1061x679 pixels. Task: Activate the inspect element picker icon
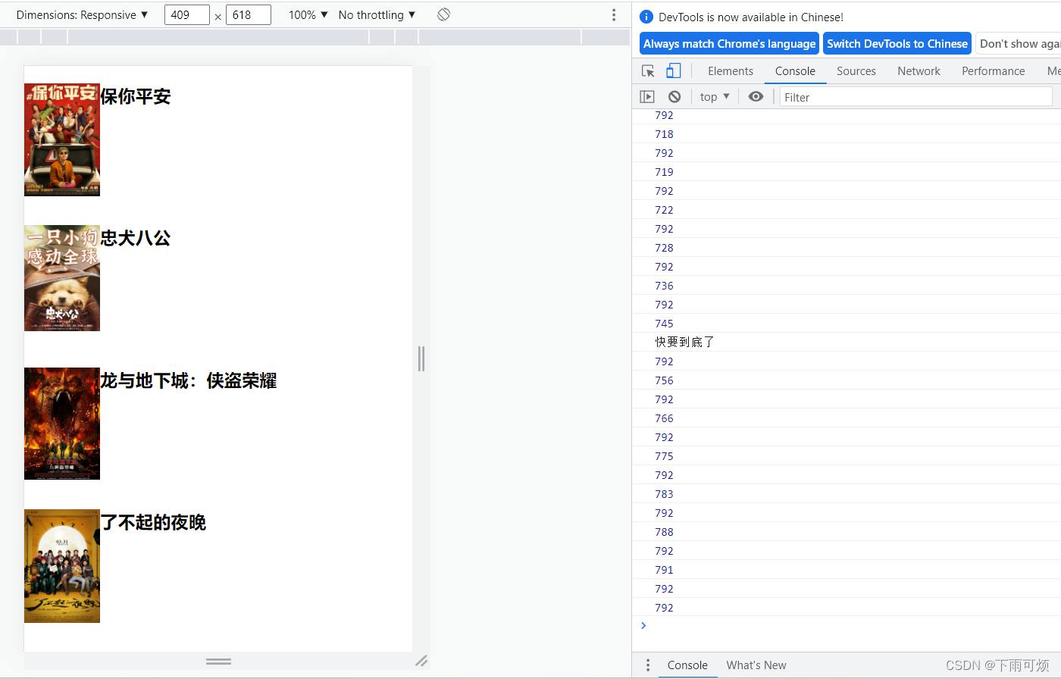click(x=648, y=71)
